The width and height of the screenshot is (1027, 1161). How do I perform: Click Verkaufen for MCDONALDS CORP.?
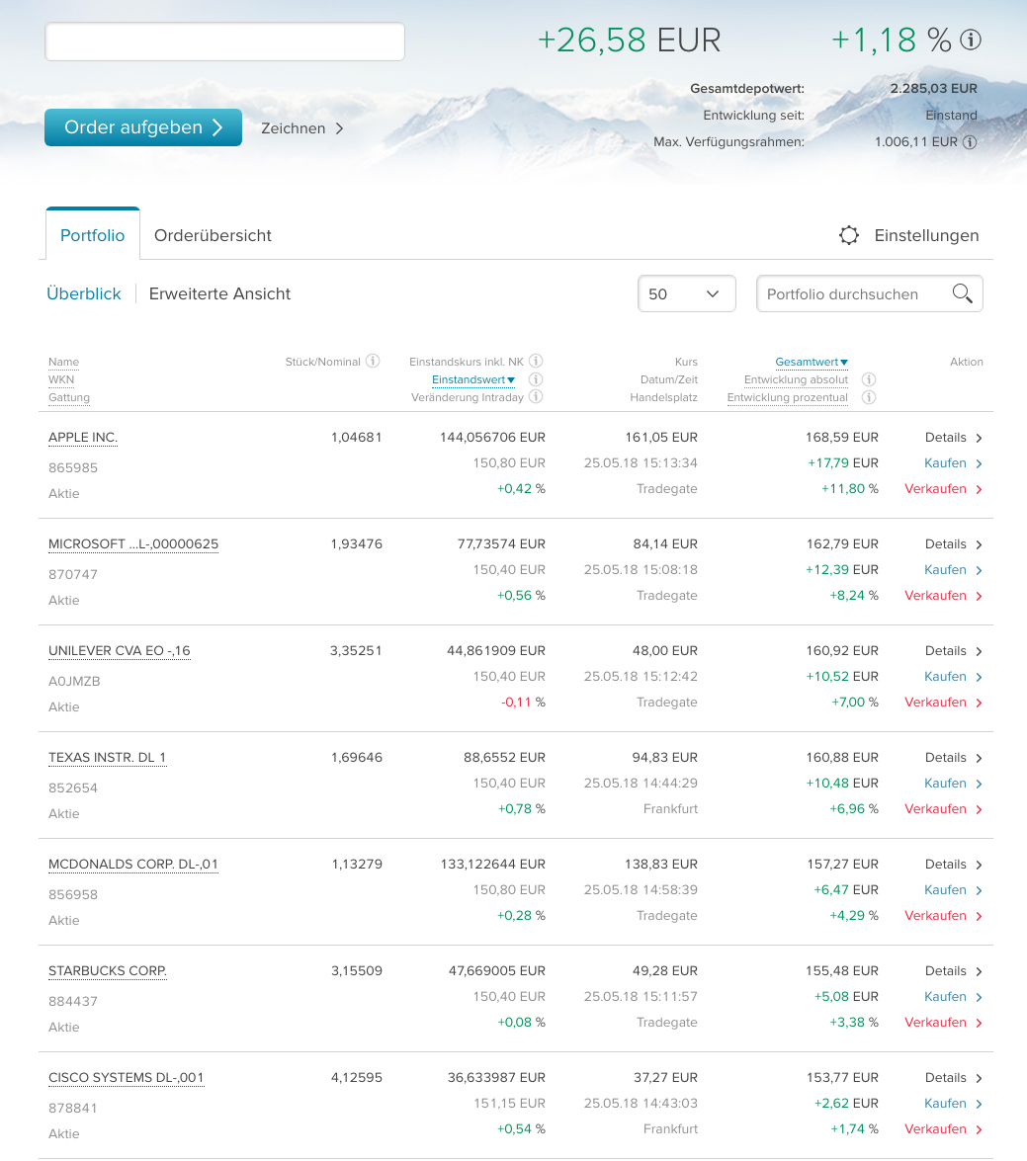click(935, 915)
